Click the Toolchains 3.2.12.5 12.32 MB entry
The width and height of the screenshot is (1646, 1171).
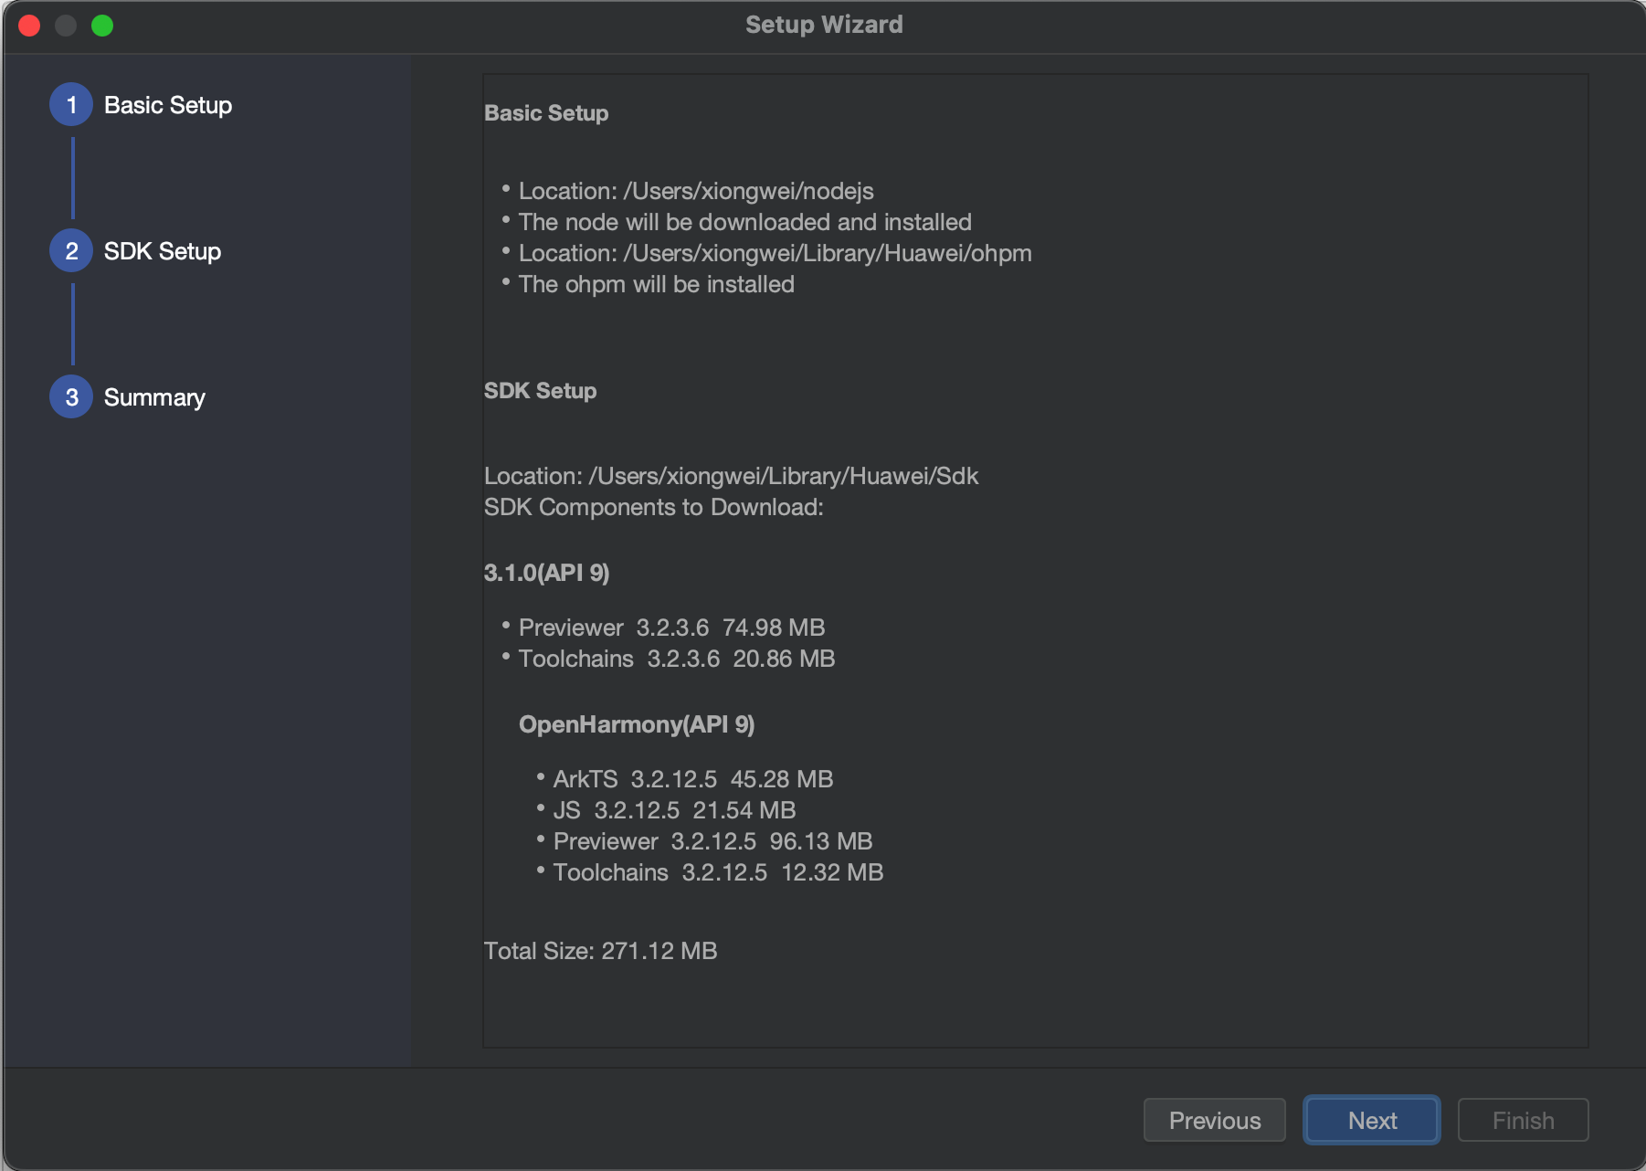point(718,872)
